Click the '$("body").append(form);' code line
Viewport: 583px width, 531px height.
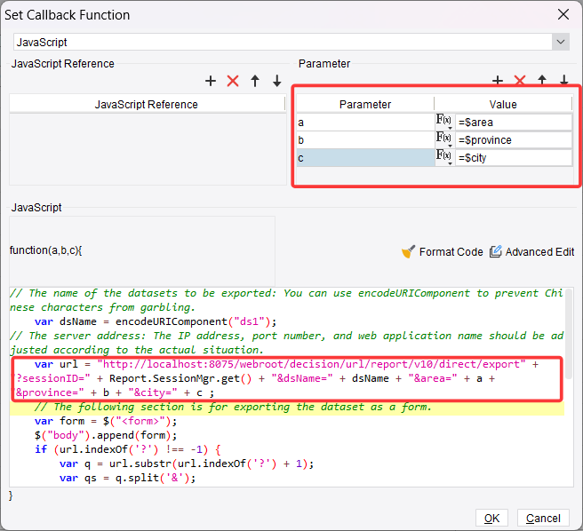coord(106,435)
